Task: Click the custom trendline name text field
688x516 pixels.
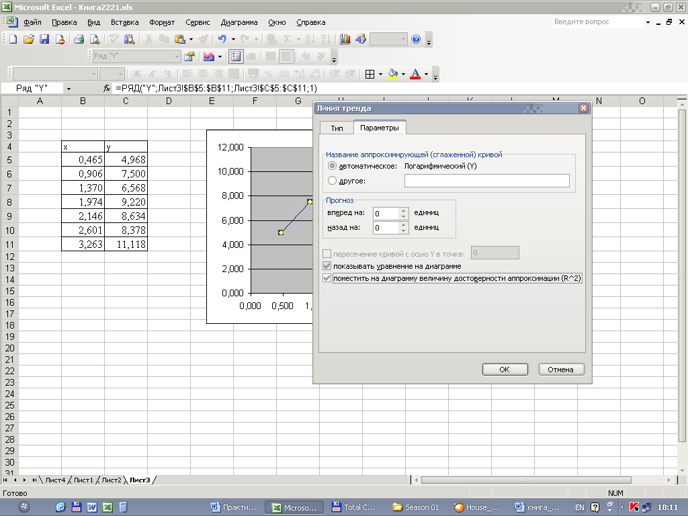Action: point(486,180)
